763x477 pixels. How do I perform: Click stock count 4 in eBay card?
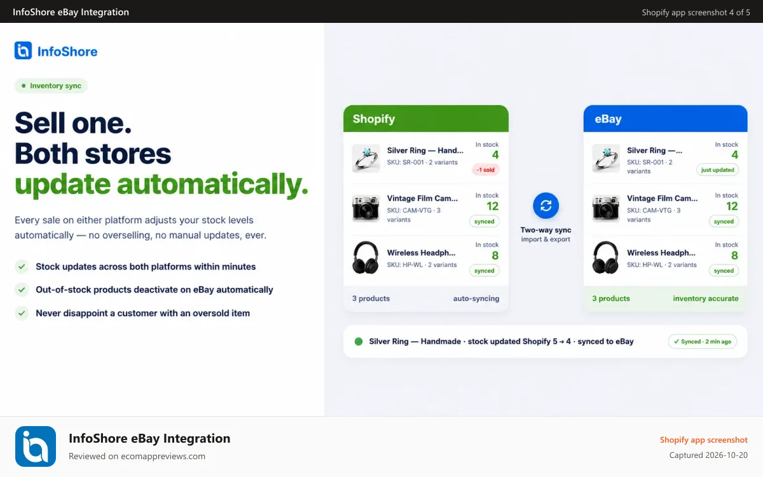tap(735, 155)
